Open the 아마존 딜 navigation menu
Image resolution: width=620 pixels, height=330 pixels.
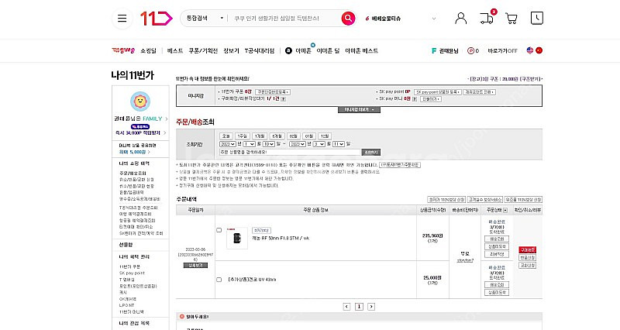click(328, 50)
